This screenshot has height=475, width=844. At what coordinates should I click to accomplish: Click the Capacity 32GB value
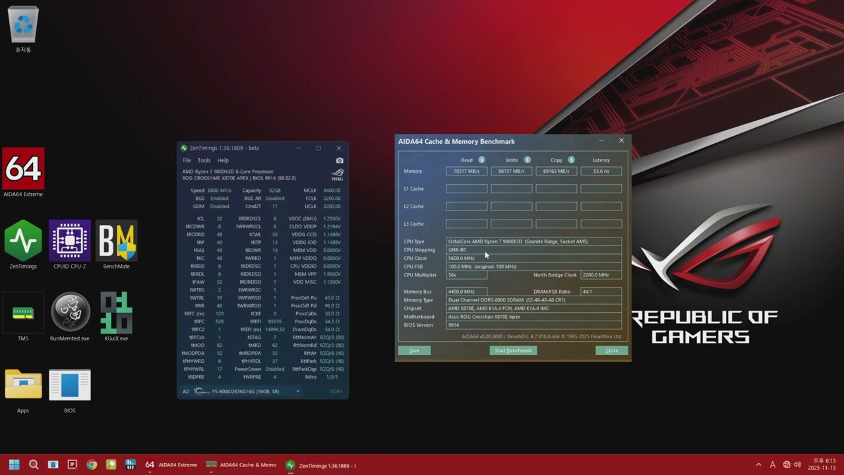coord(274,190)
